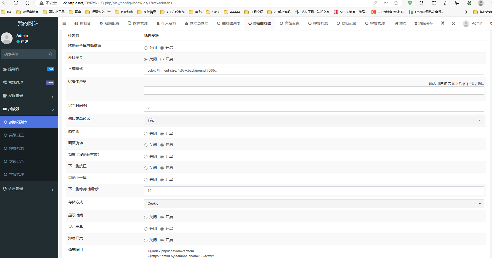Reload the page with refresh icon
Screen dimensions: 492x258
tap(16, 3)
